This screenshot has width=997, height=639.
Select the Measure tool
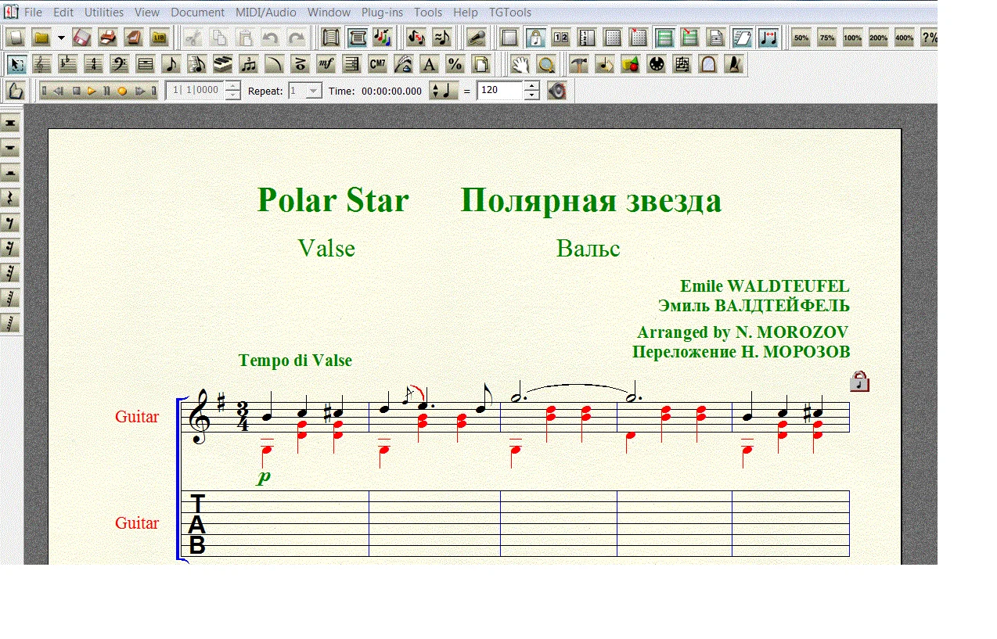[x=145, y=63]
